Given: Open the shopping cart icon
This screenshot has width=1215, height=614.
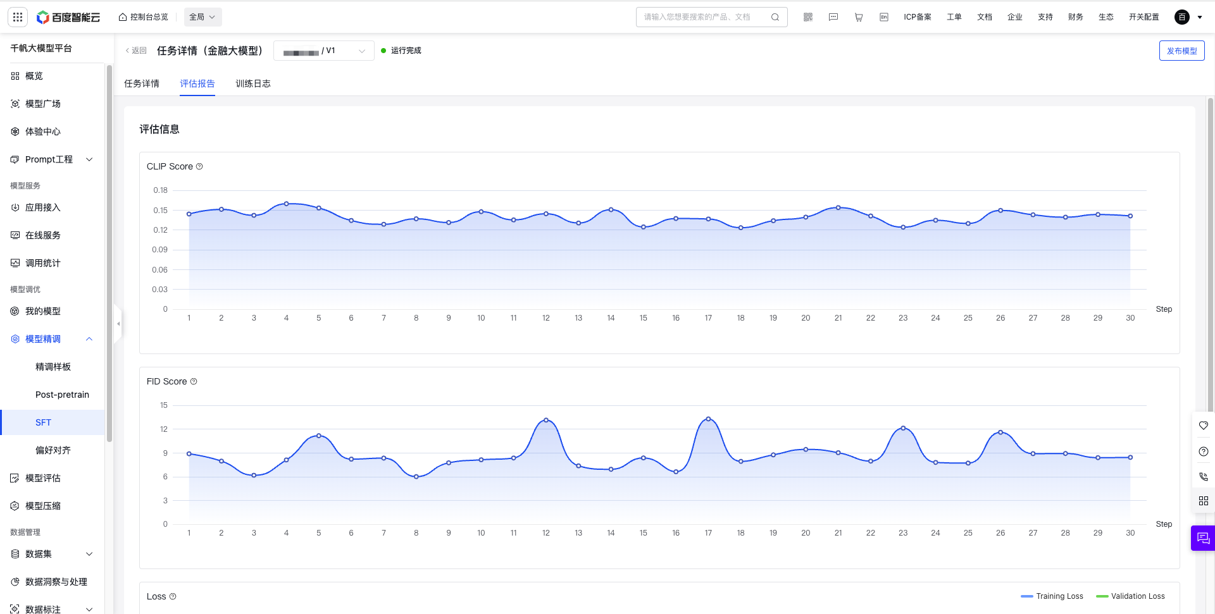Looking at the screenshot, I should pyautogui.click(x=859, y=17).
